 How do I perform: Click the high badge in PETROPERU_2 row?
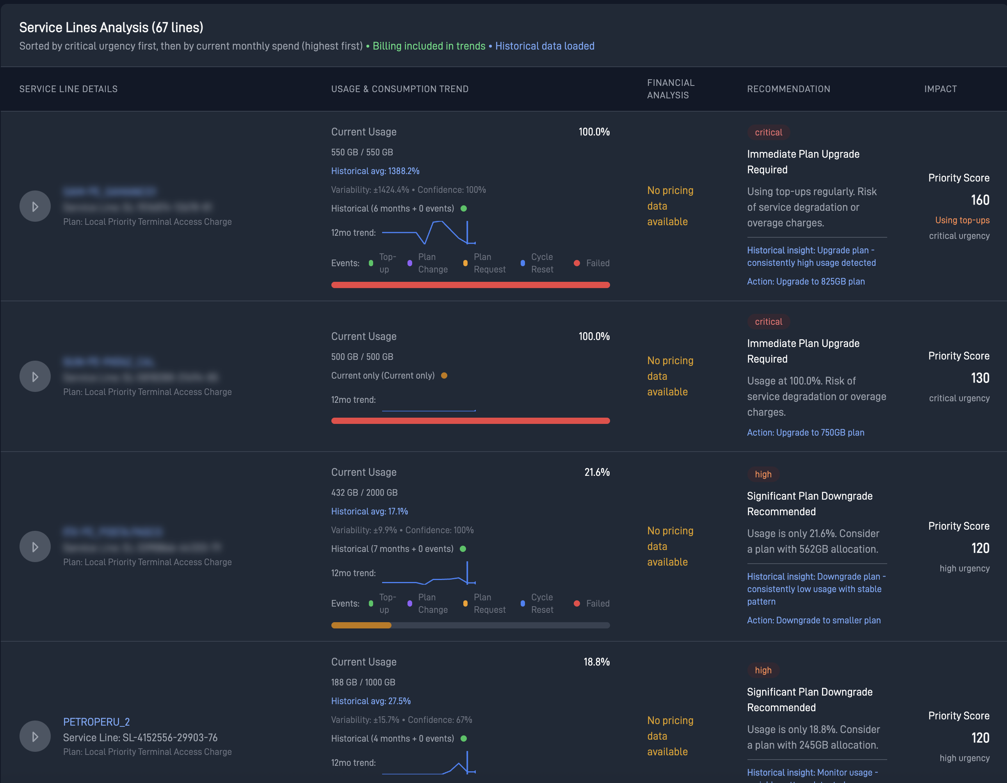(x=763, y=670)
